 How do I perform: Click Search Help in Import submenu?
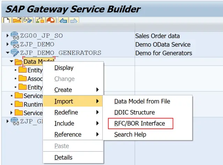tap(130, 134)
